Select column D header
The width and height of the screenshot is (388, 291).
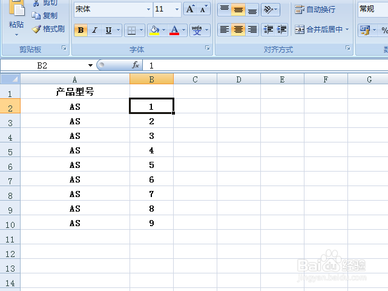(238, 79)
